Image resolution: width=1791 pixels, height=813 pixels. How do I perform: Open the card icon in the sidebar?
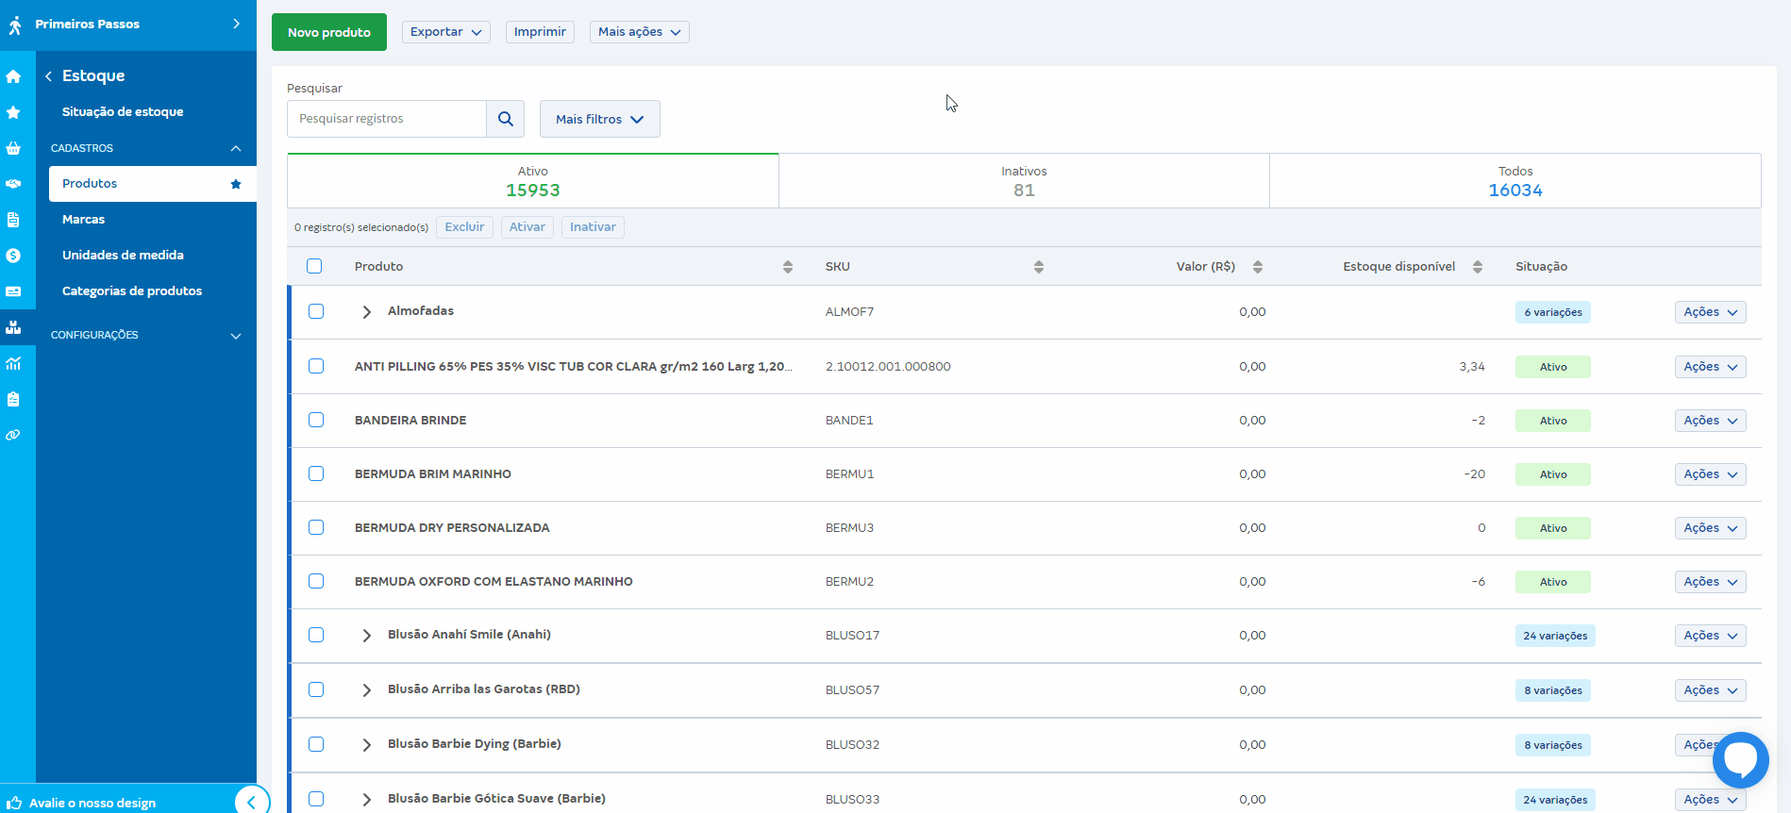click(13, 291)
